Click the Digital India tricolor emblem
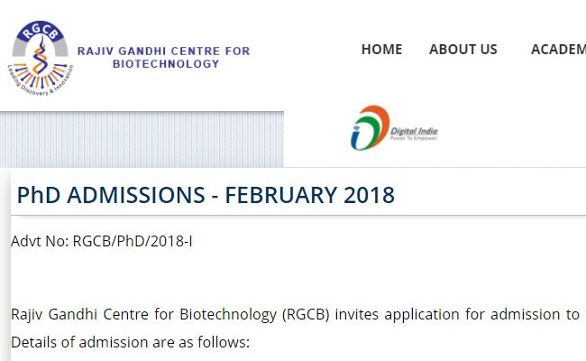This screenshot has height=361, width=586. (369, 127)
